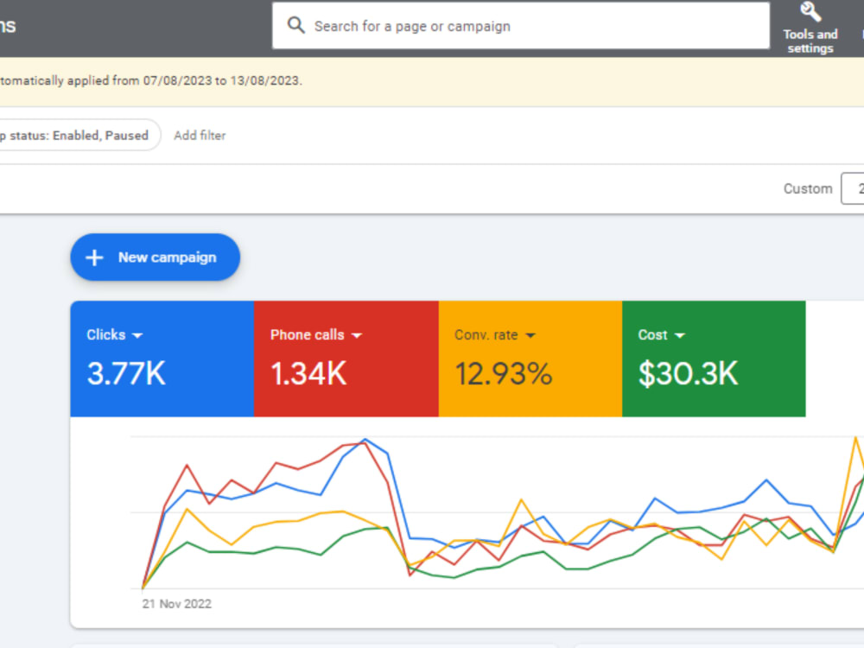Select the green Cost tile
864x648 pixels.
(x=714, y=359)
